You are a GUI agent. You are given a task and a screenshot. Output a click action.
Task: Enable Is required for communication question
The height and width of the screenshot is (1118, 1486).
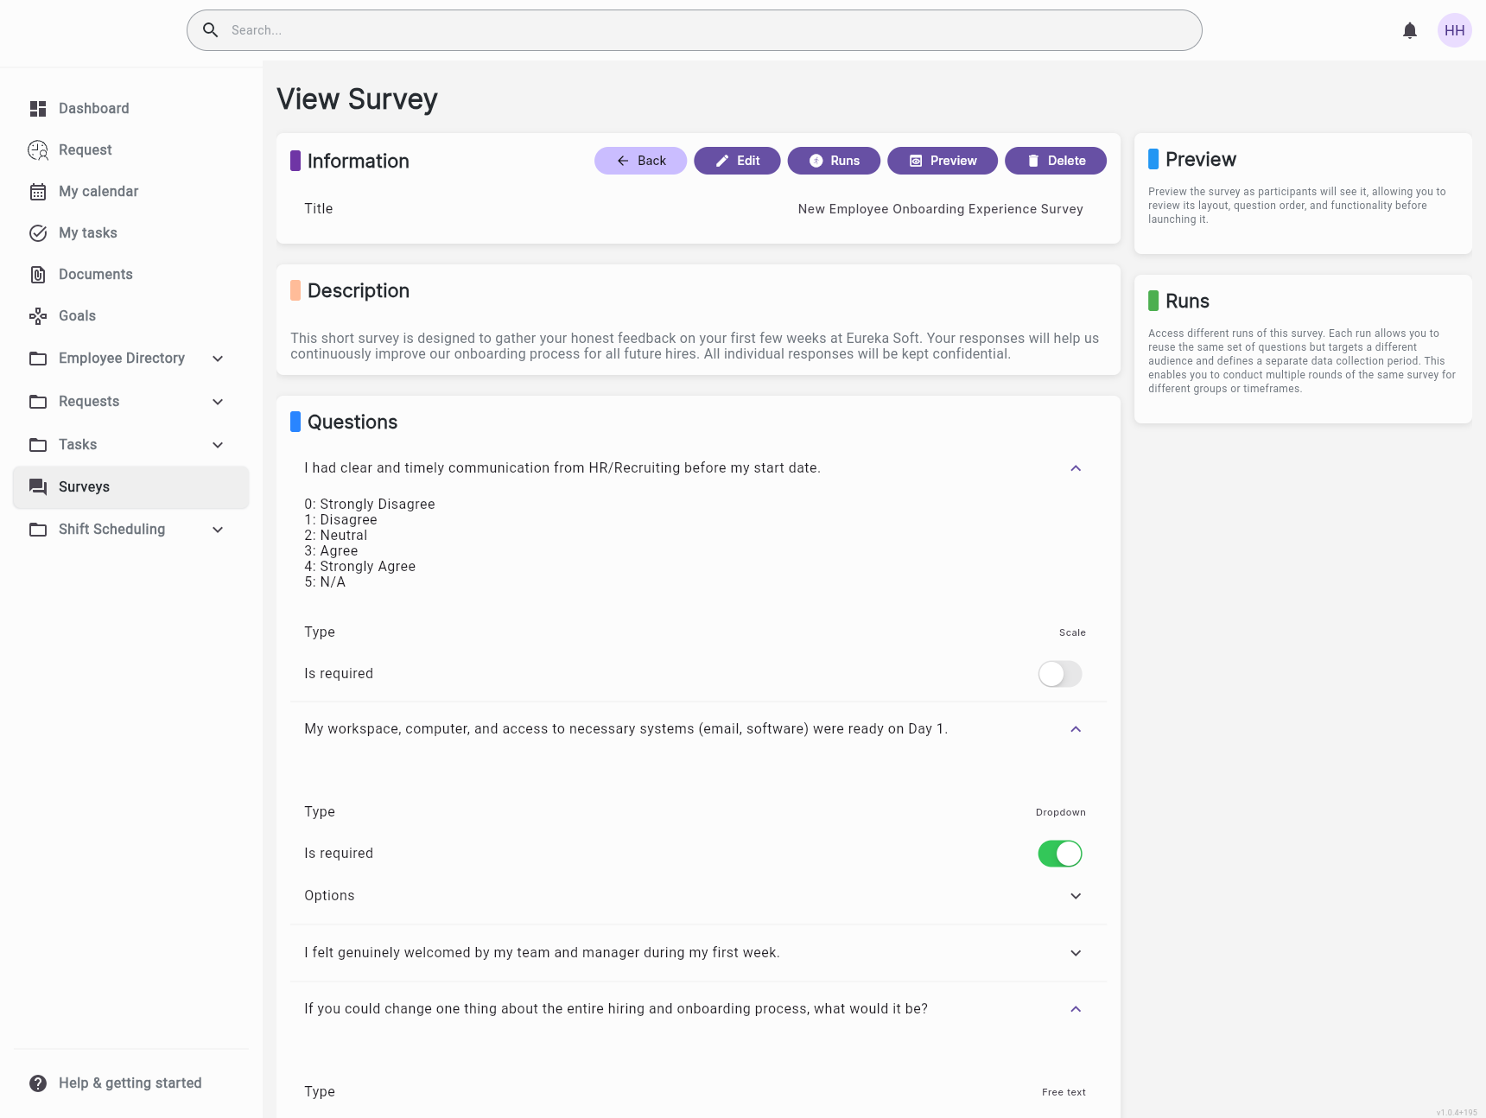(x=1059, y=674)
